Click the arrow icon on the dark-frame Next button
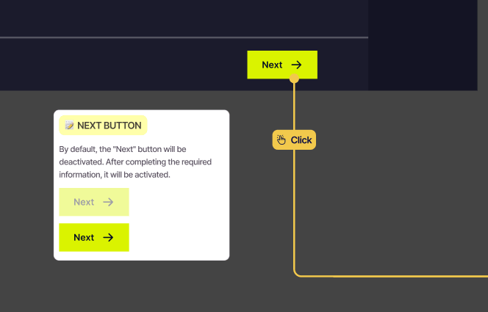Screen dimensions: 488x312 [296, 65]
